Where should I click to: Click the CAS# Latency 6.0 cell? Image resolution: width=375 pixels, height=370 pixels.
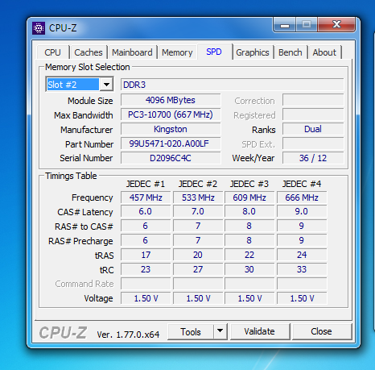tap(146, 211)
